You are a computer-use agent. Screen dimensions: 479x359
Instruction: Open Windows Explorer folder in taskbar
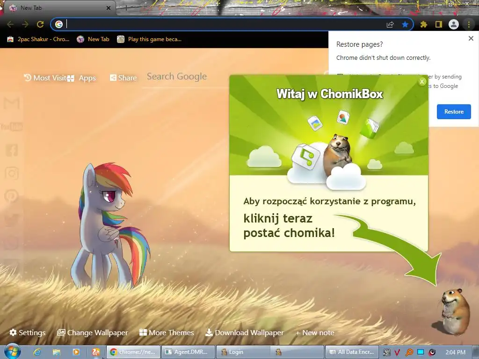(x=57, y=352)
